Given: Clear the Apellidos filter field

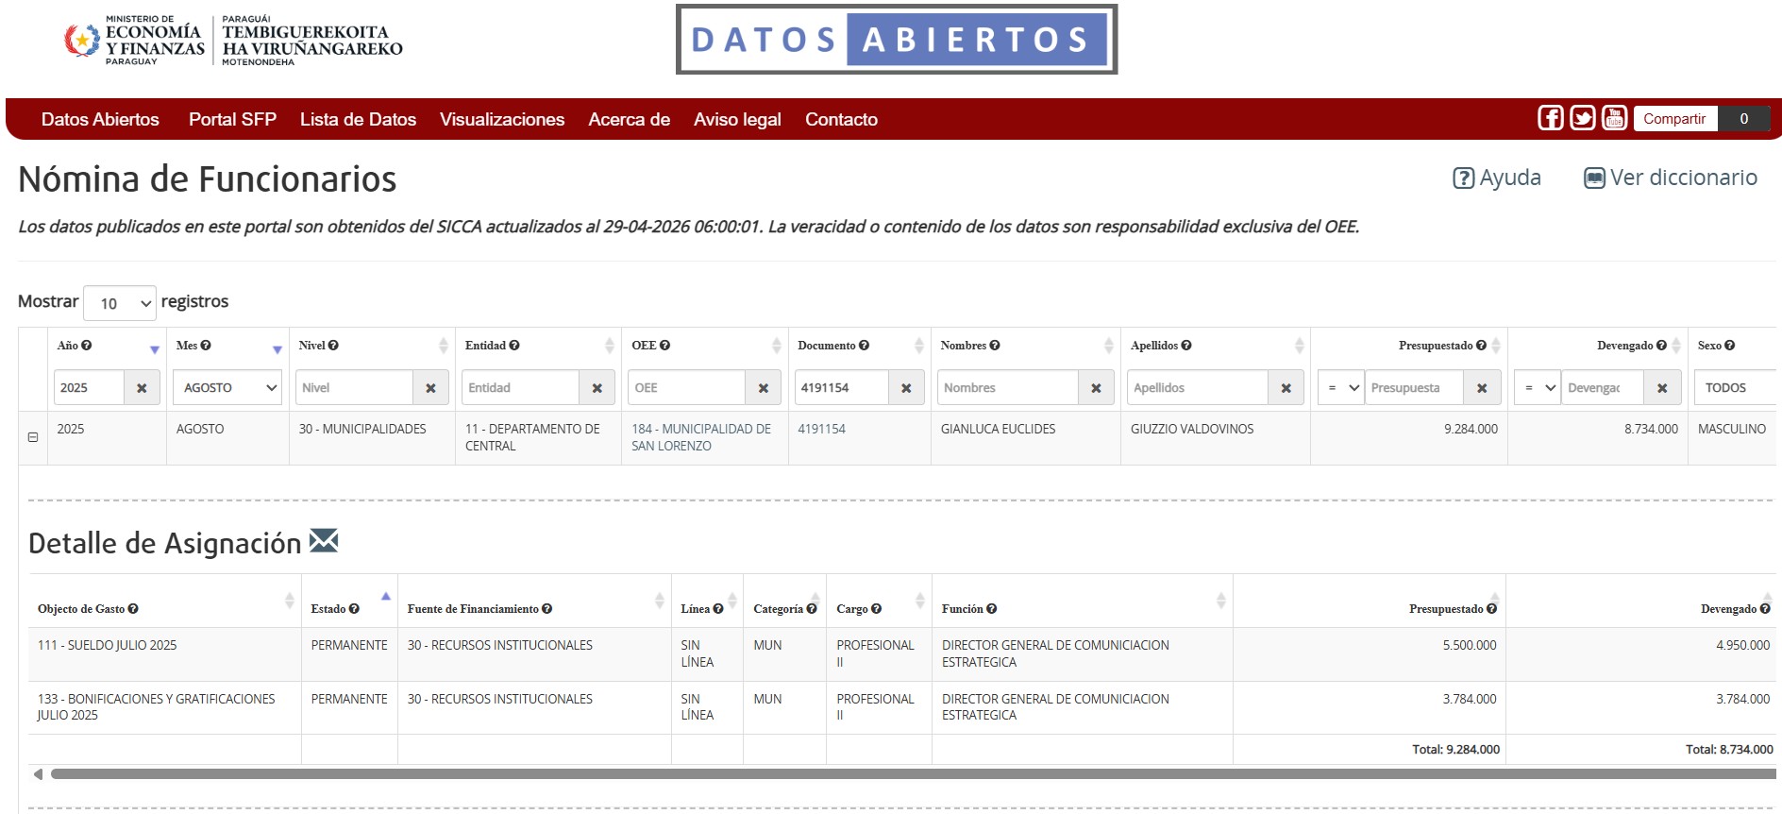Looking at the screenshot, I should 1286,388.
